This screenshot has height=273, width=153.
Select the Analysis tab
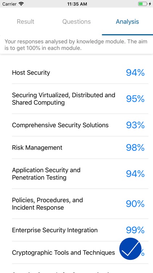[x=128, y=21]
